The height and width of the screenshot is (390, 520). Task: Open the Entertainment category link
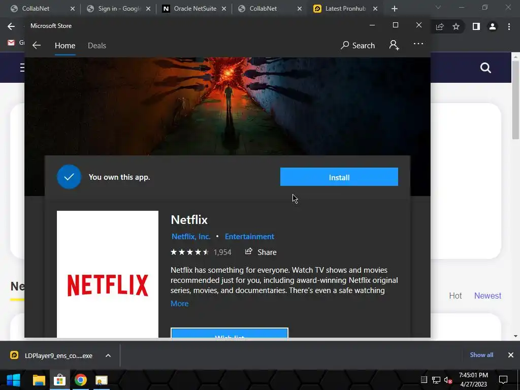[x=249, y=237]
